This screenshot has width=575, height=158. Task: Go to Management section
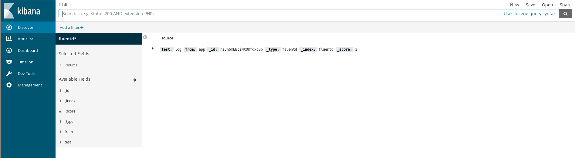pyautogui.click(x=28, y=85)
